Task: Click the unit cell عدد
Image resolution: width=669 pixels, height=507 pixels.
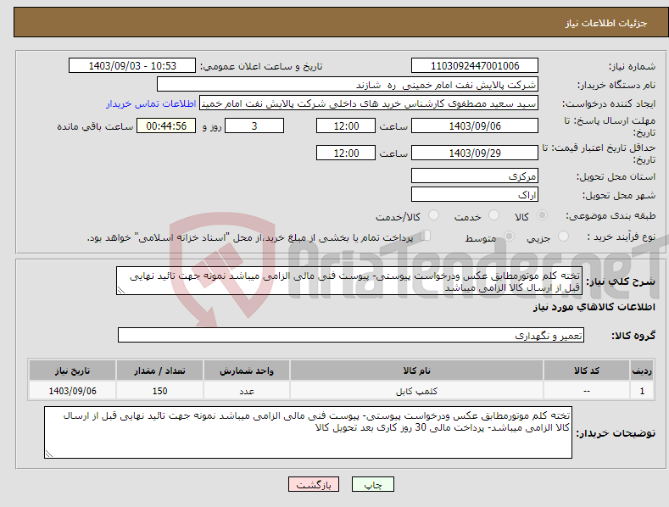Action: (x=247, y=391)
